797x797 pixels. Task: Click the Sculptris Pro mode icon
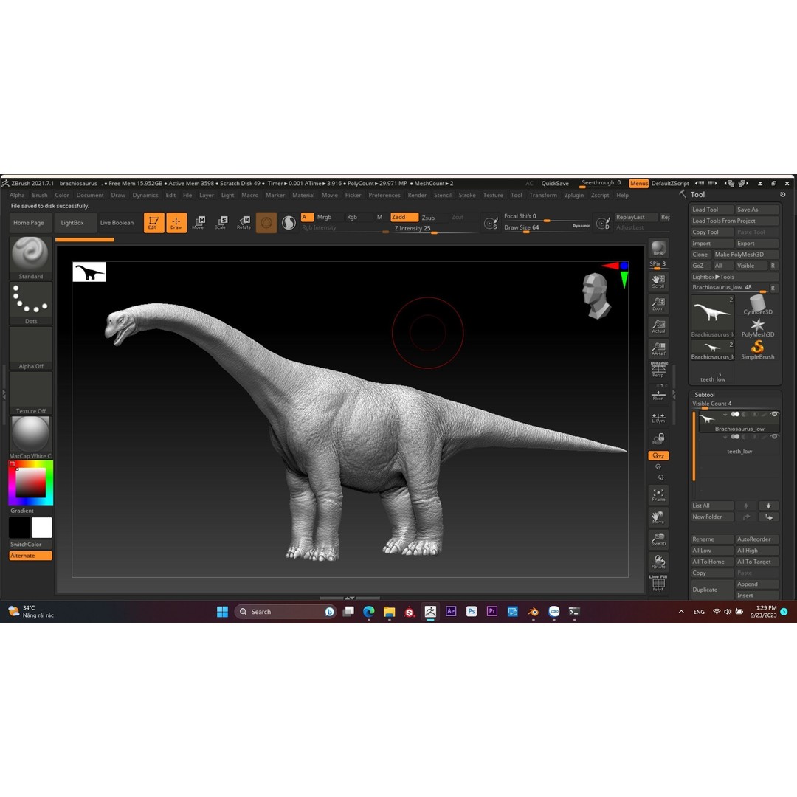coord(289,223)
